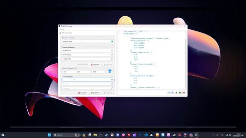Click the RDC Admin Tool header label
Screen dimensions: 246x138
(x=67, y=33)
